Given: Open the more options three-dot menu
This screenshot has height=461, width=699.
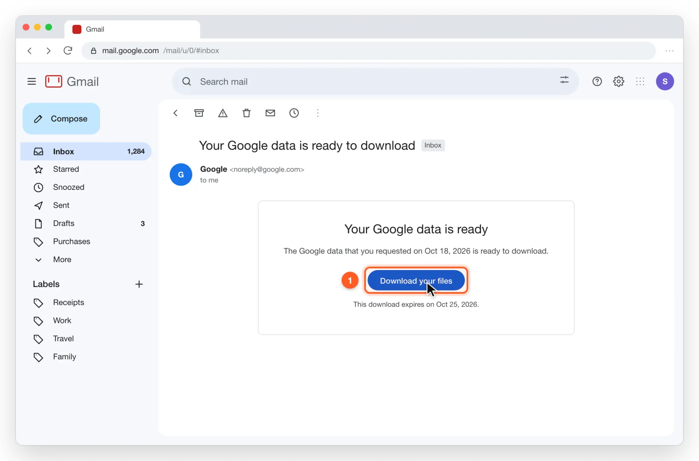Looking at the screenshot, I should pos(318,113).
